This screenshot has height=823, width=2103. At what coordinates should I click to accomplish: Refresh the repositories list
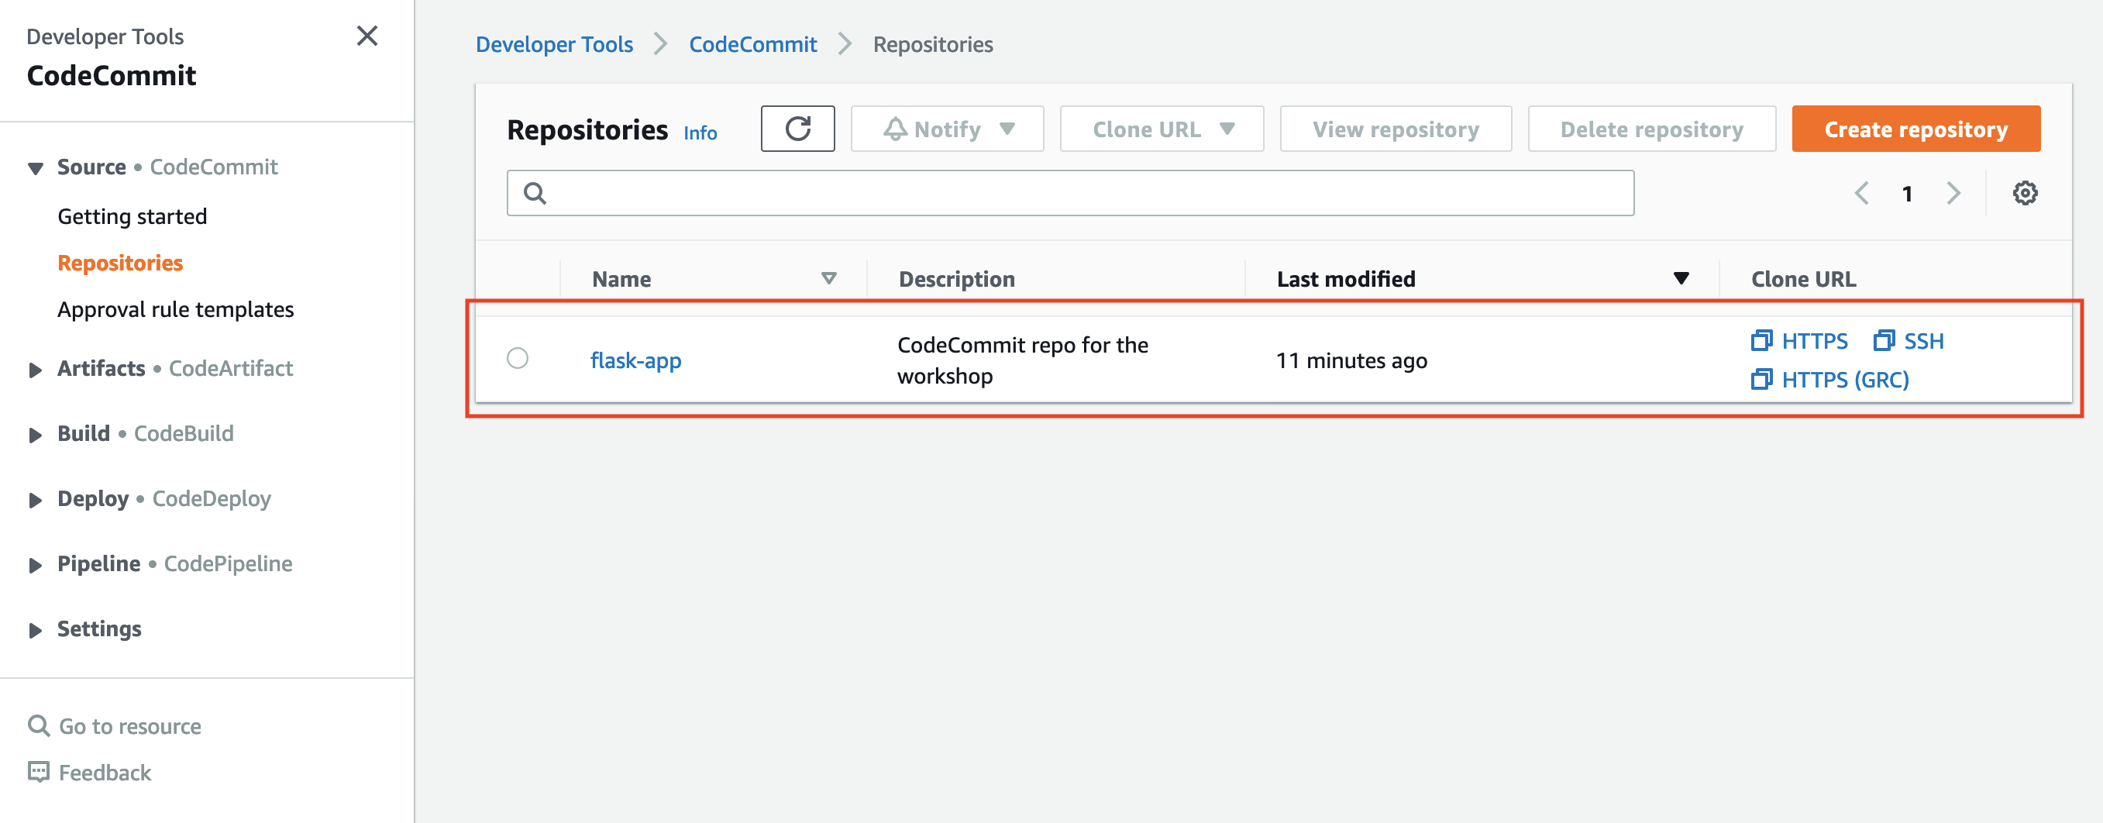coord(797,129)
